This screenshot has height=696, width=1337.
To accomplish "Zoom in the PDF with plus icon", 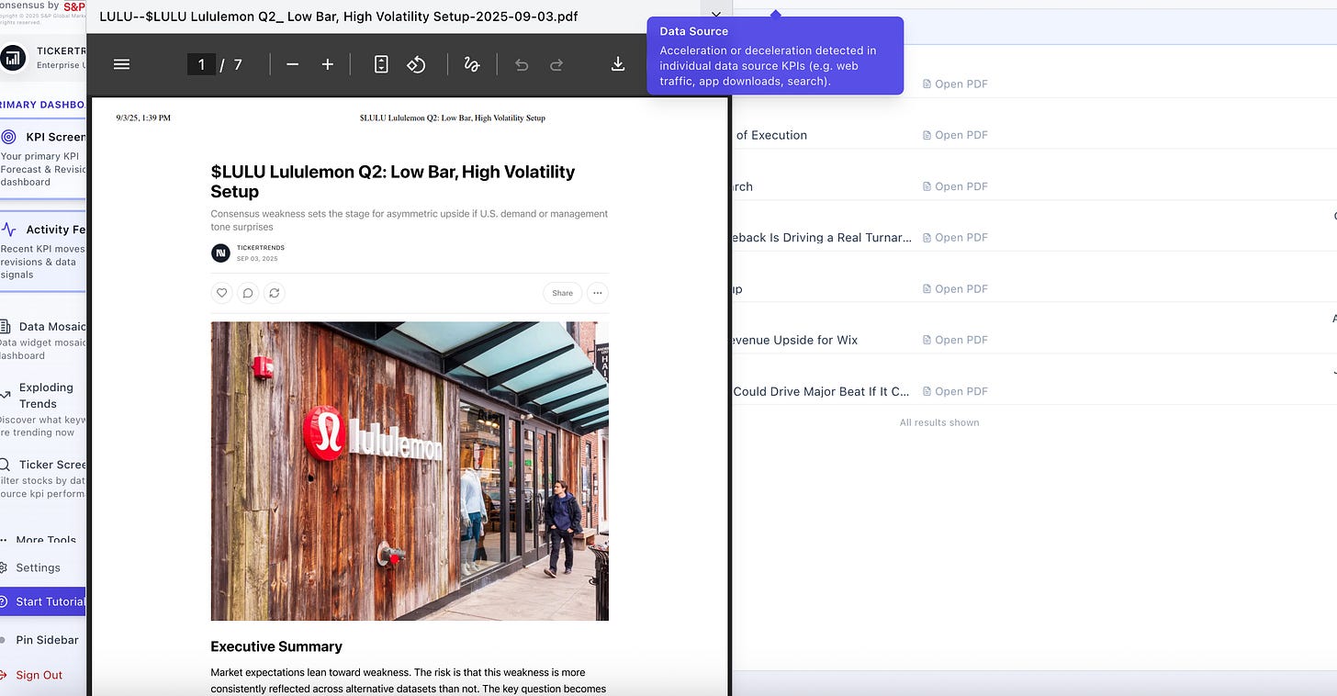I will pos(328,64).
